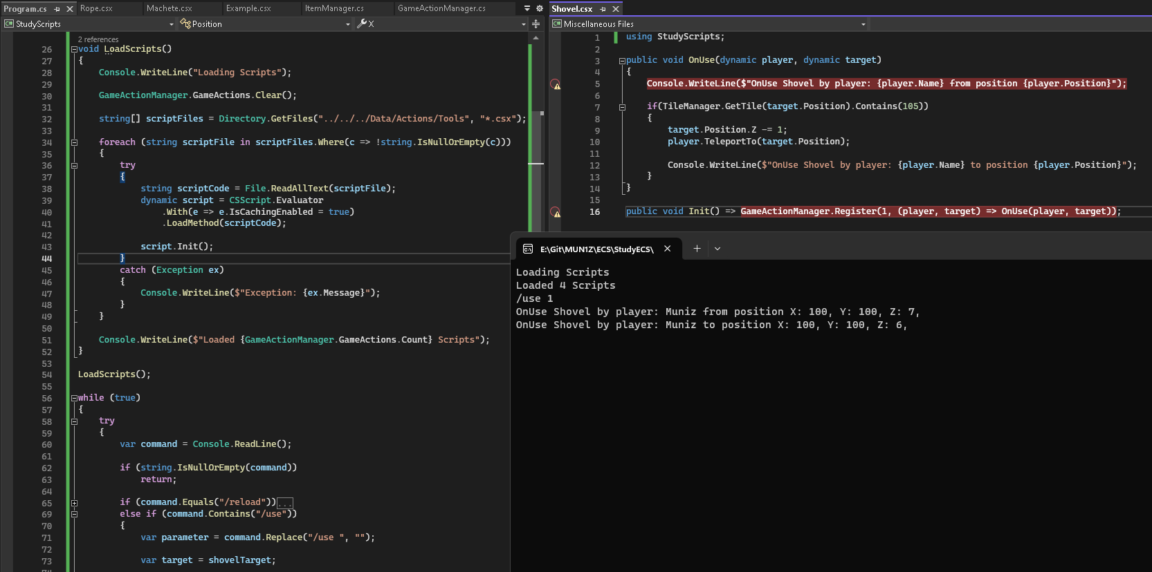Click 'target.Position.Z -= 1;' line
1152x572 pixels.
pos(727,130)
